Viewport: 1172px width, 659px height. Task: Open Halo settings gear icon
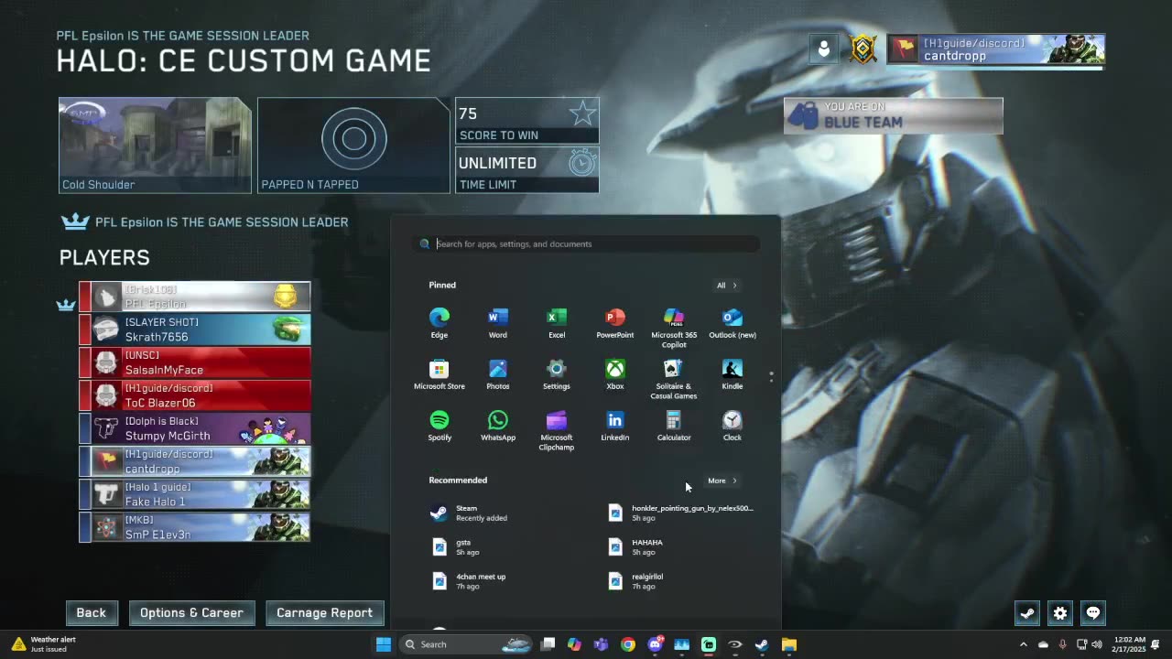(1060, 613)
